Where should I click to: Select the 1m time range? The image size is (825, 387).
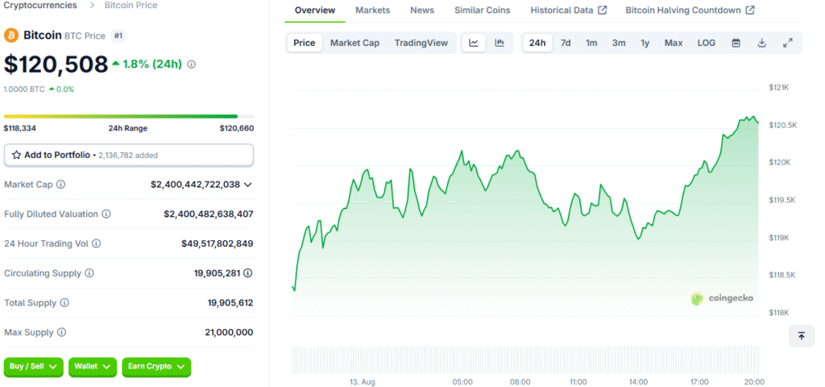pos(591,43)
